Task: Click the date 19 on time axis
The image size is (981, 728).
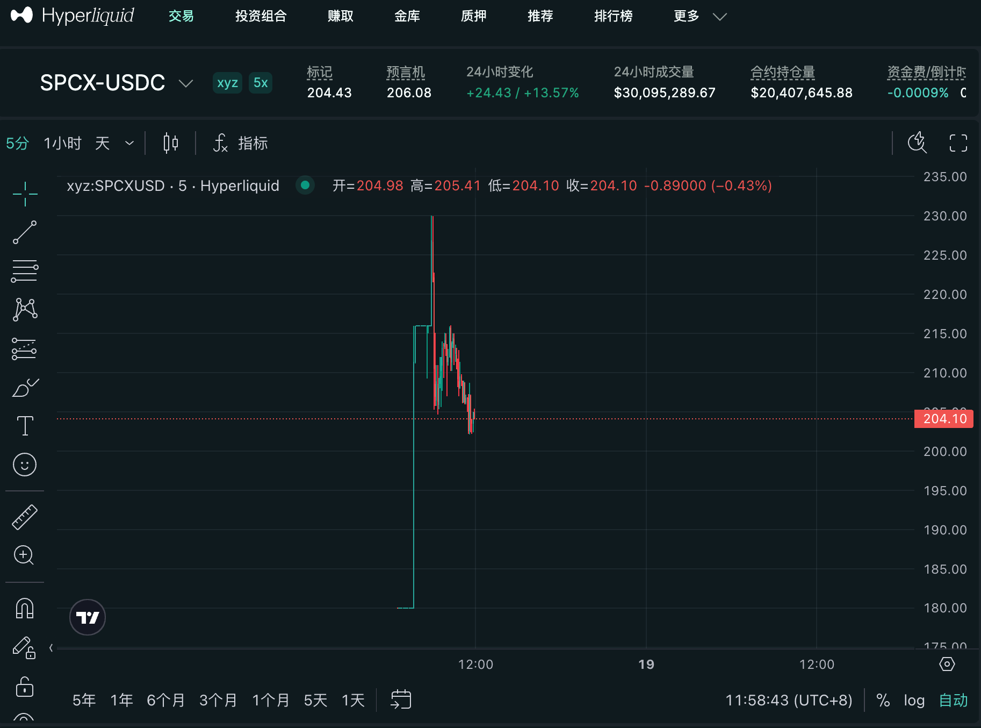Action: point(646,665)
